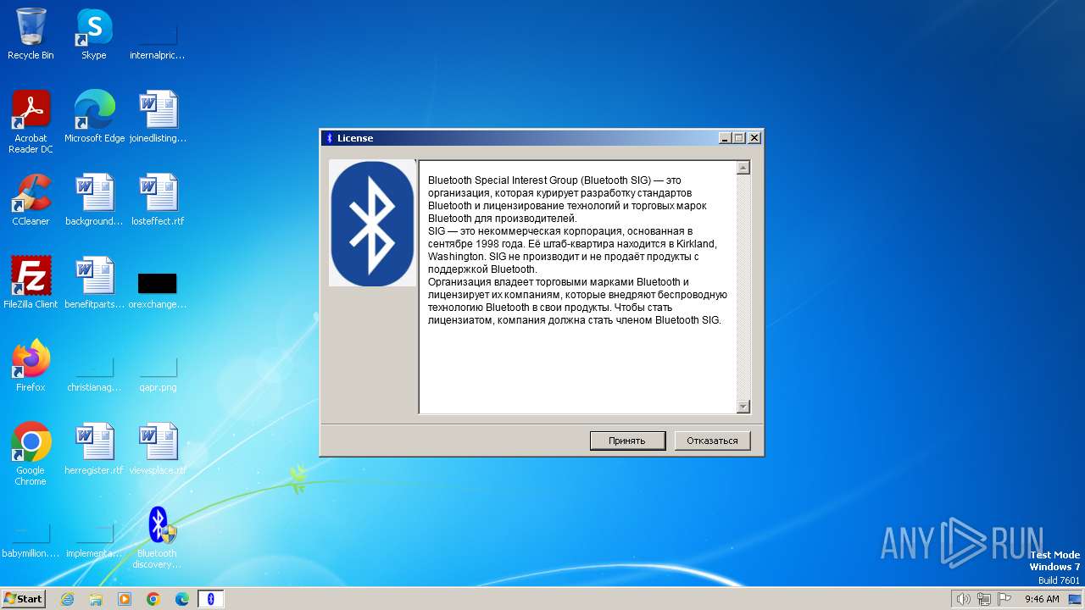Viewport: 1085px width, 610px height.
Task: Click the scroll down arrow in license text
Action: [x=743, y=407]
